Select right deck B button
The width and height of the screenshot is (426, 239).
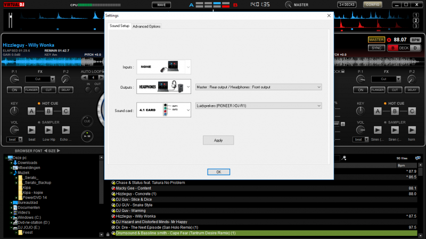coord(393,48)
